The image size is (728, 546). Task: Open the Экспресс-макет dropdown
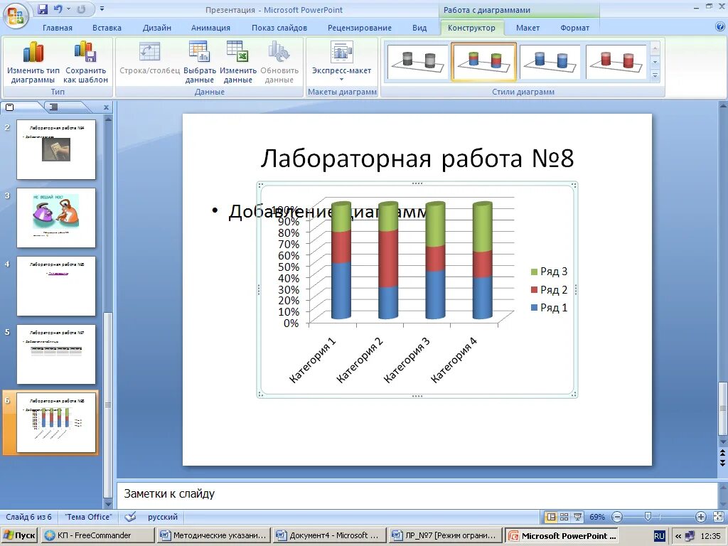tap(341, 61)
